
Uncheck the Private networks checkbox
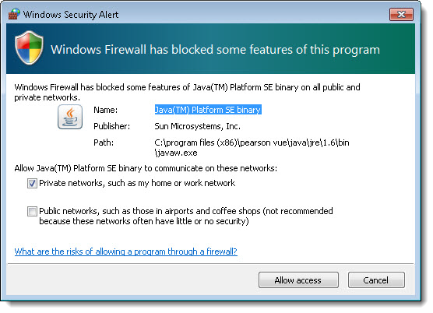pyautogui.click(x=32, y=183)
